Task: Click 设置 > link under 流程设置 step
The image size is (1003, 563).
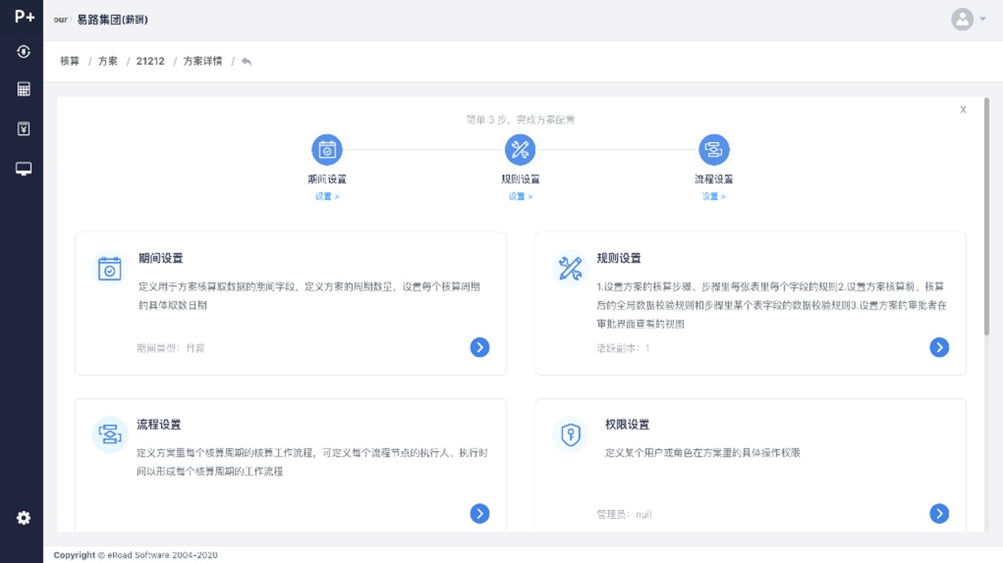Action: (x=713, y=197)
